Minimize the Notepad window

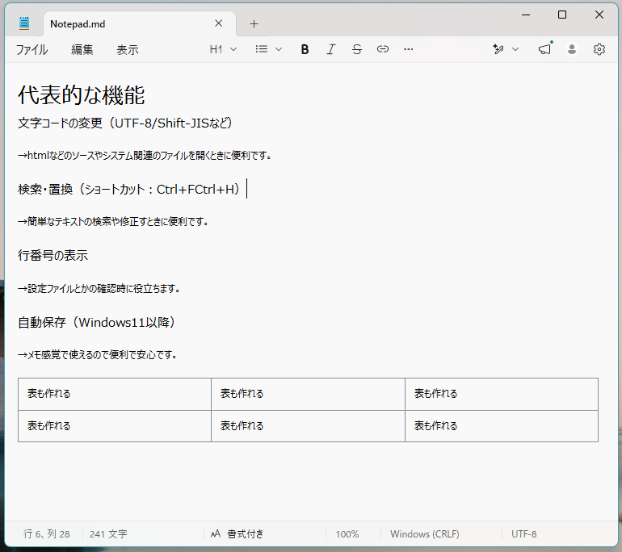coord(526,15)
